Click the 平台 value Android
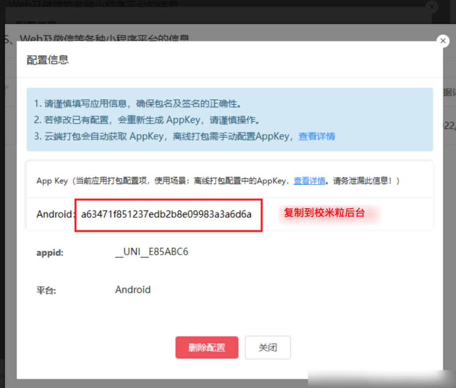456x388 pixels. click(133, 290)
